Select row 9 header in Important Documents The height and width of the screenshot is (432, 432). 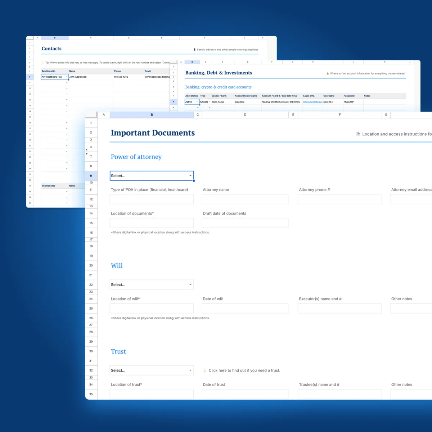[91, 176]
